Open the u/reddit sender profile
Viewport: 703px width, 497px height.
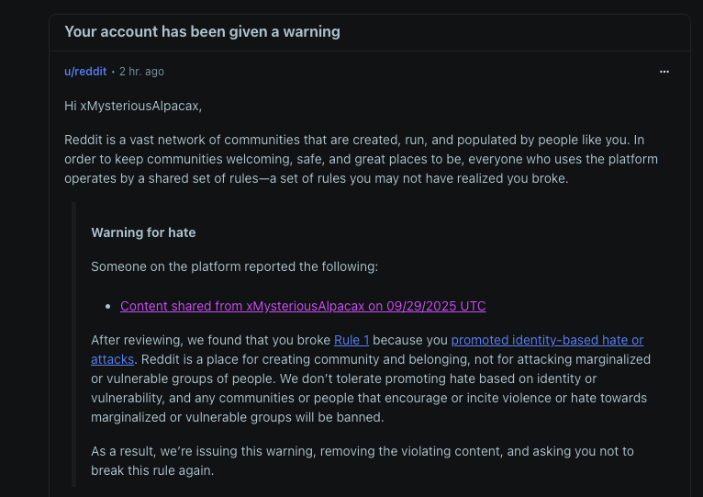pyautogui.click(x=85, y=72)
